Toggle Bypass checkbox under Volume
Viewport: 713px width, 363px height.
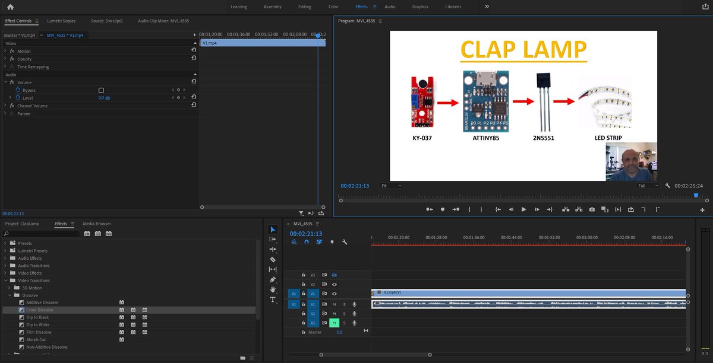(101, 90)
